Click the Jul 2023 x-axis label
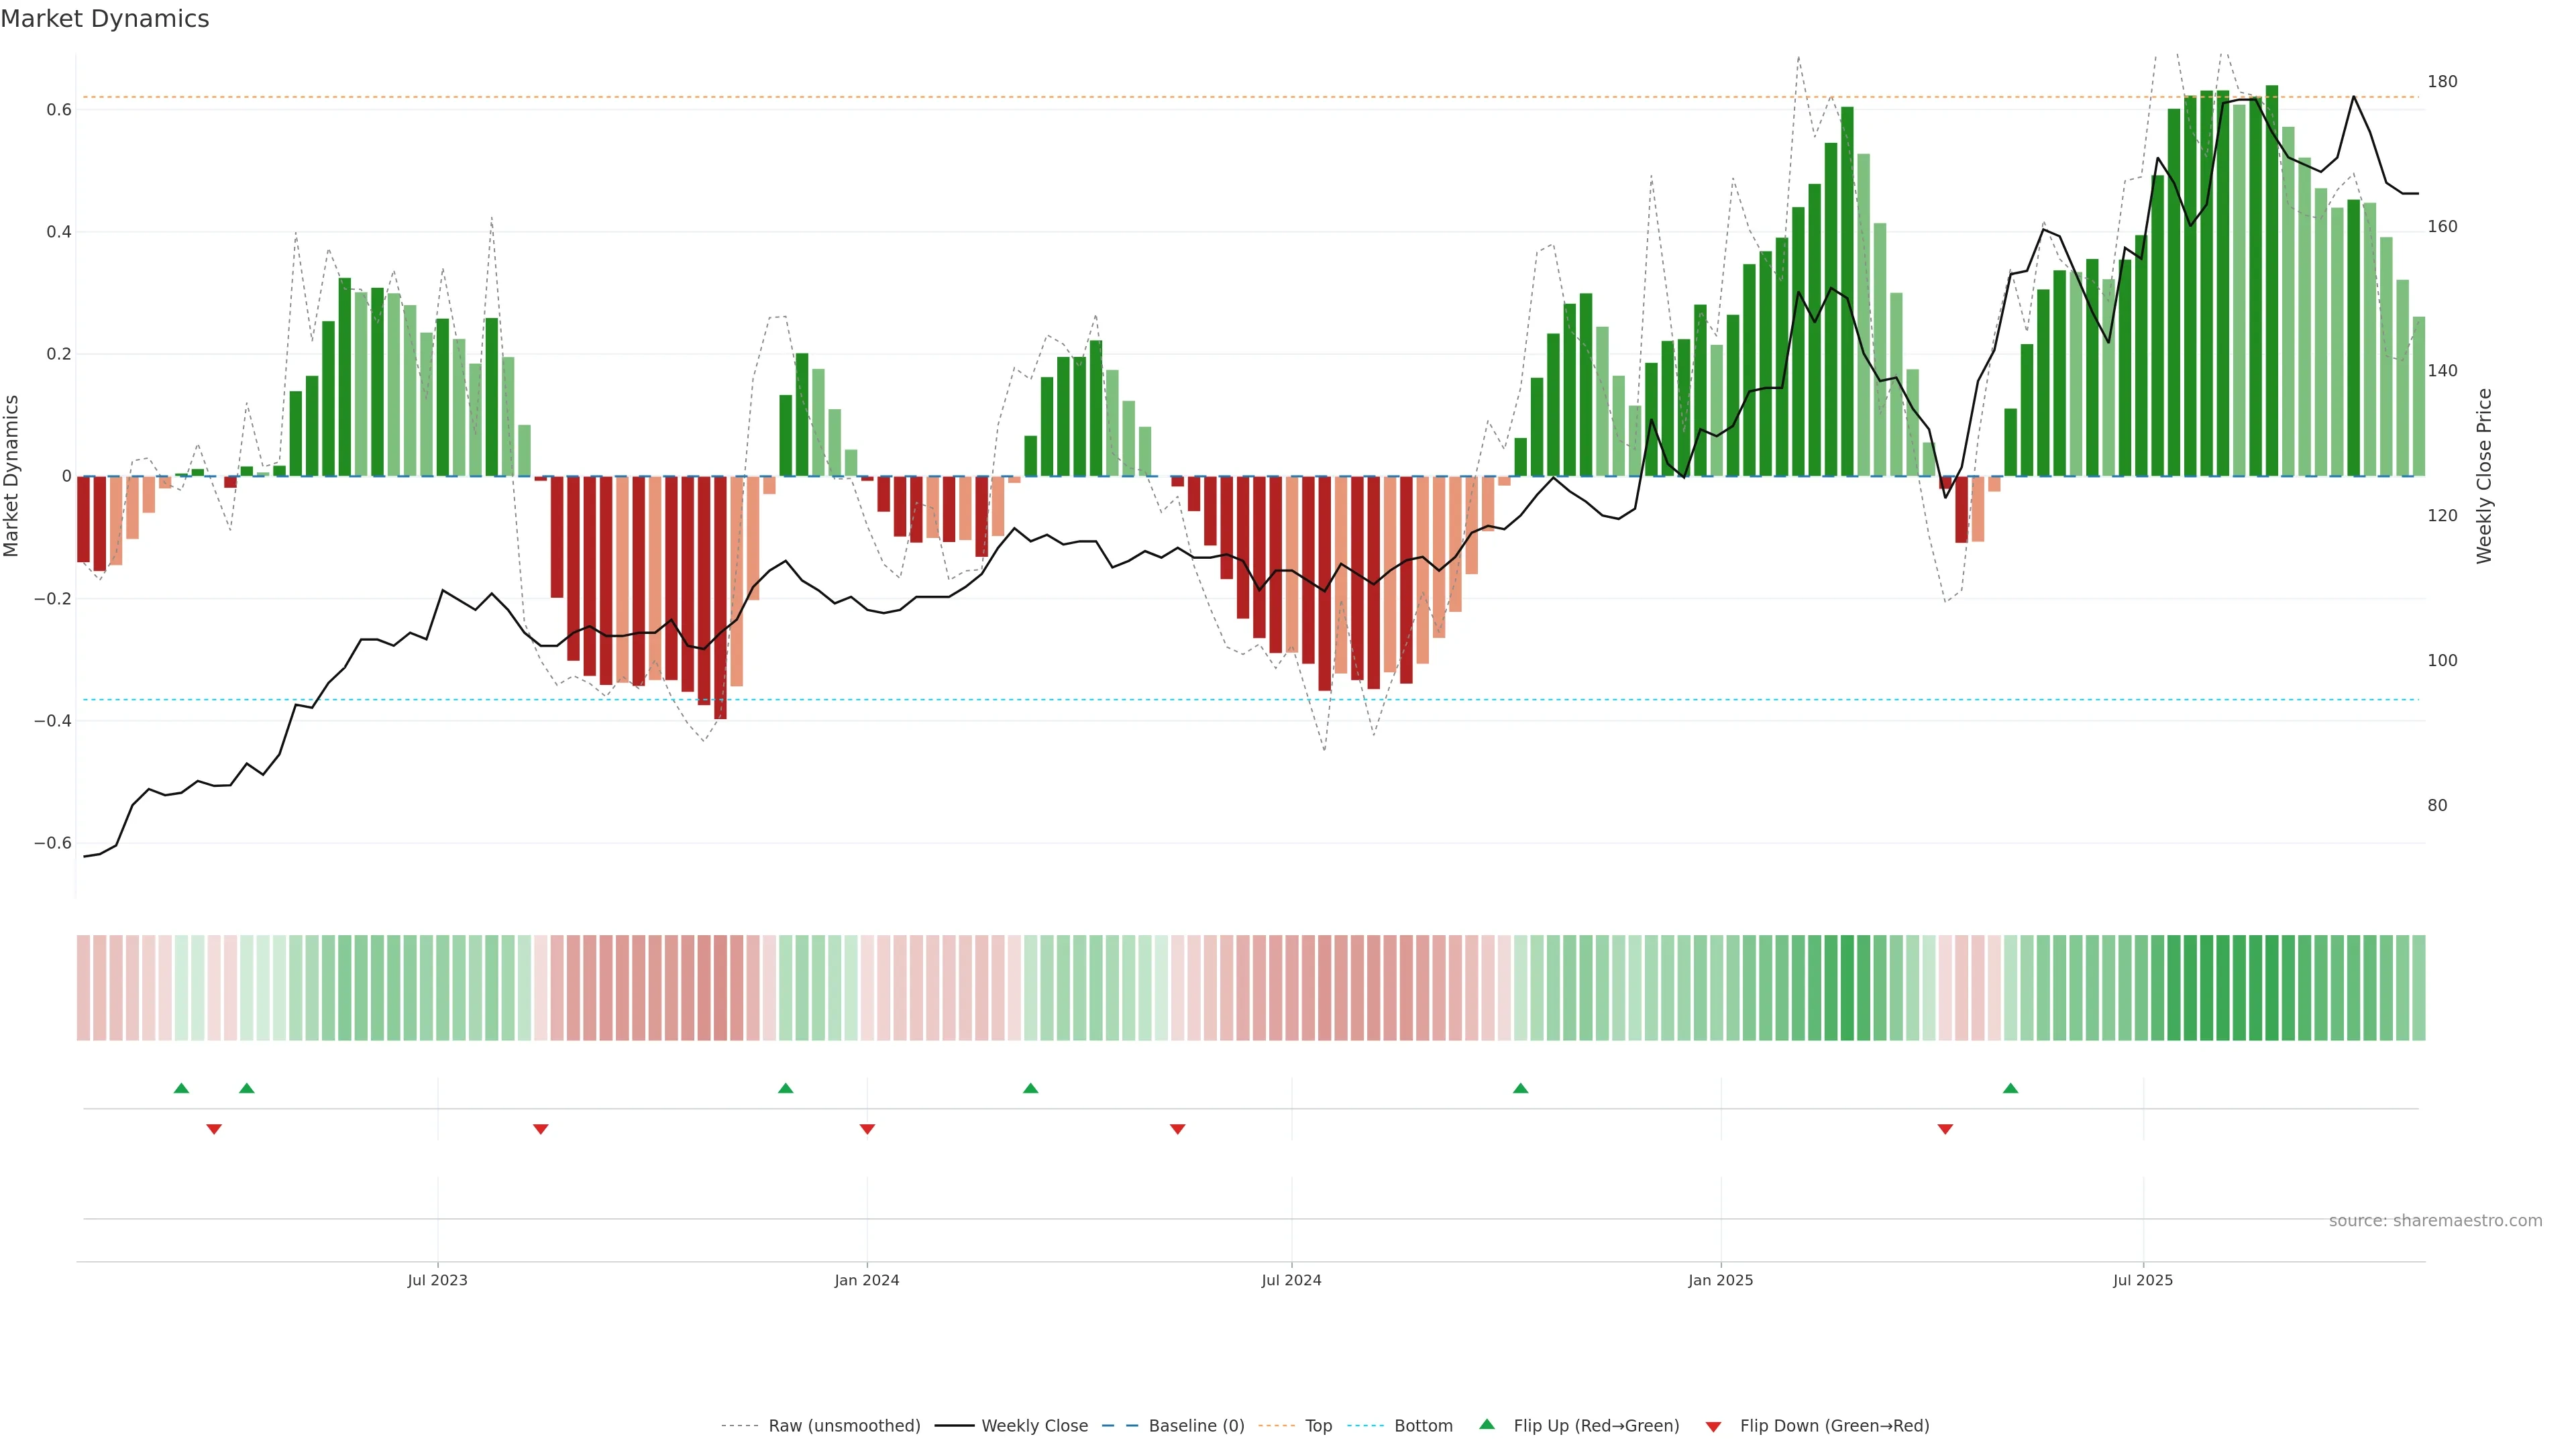 coord(437,1280)
